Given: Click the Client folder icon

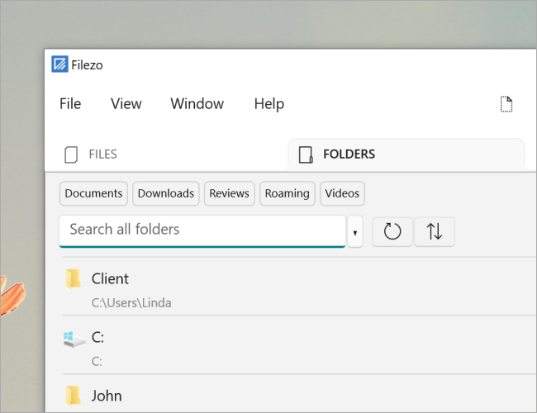Looking at the screenshot, I should (74, 279).
